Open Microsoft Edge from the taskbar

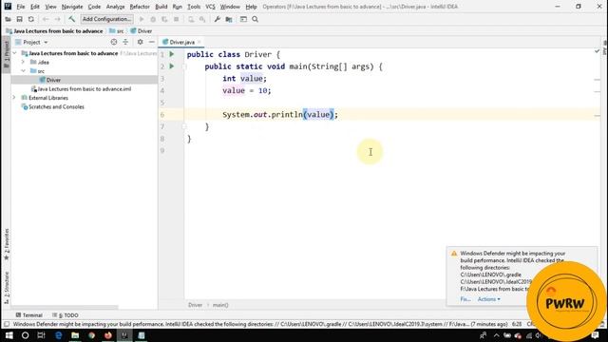(x=59, y=335)
